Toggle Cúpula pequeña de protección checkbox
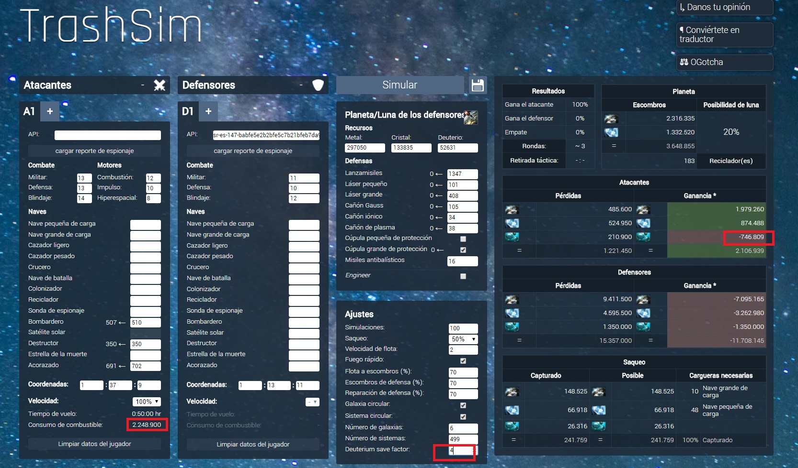Image resolution: width=798 pixels, height=468 pixels. pyautogui.click(x=463, y=239)
